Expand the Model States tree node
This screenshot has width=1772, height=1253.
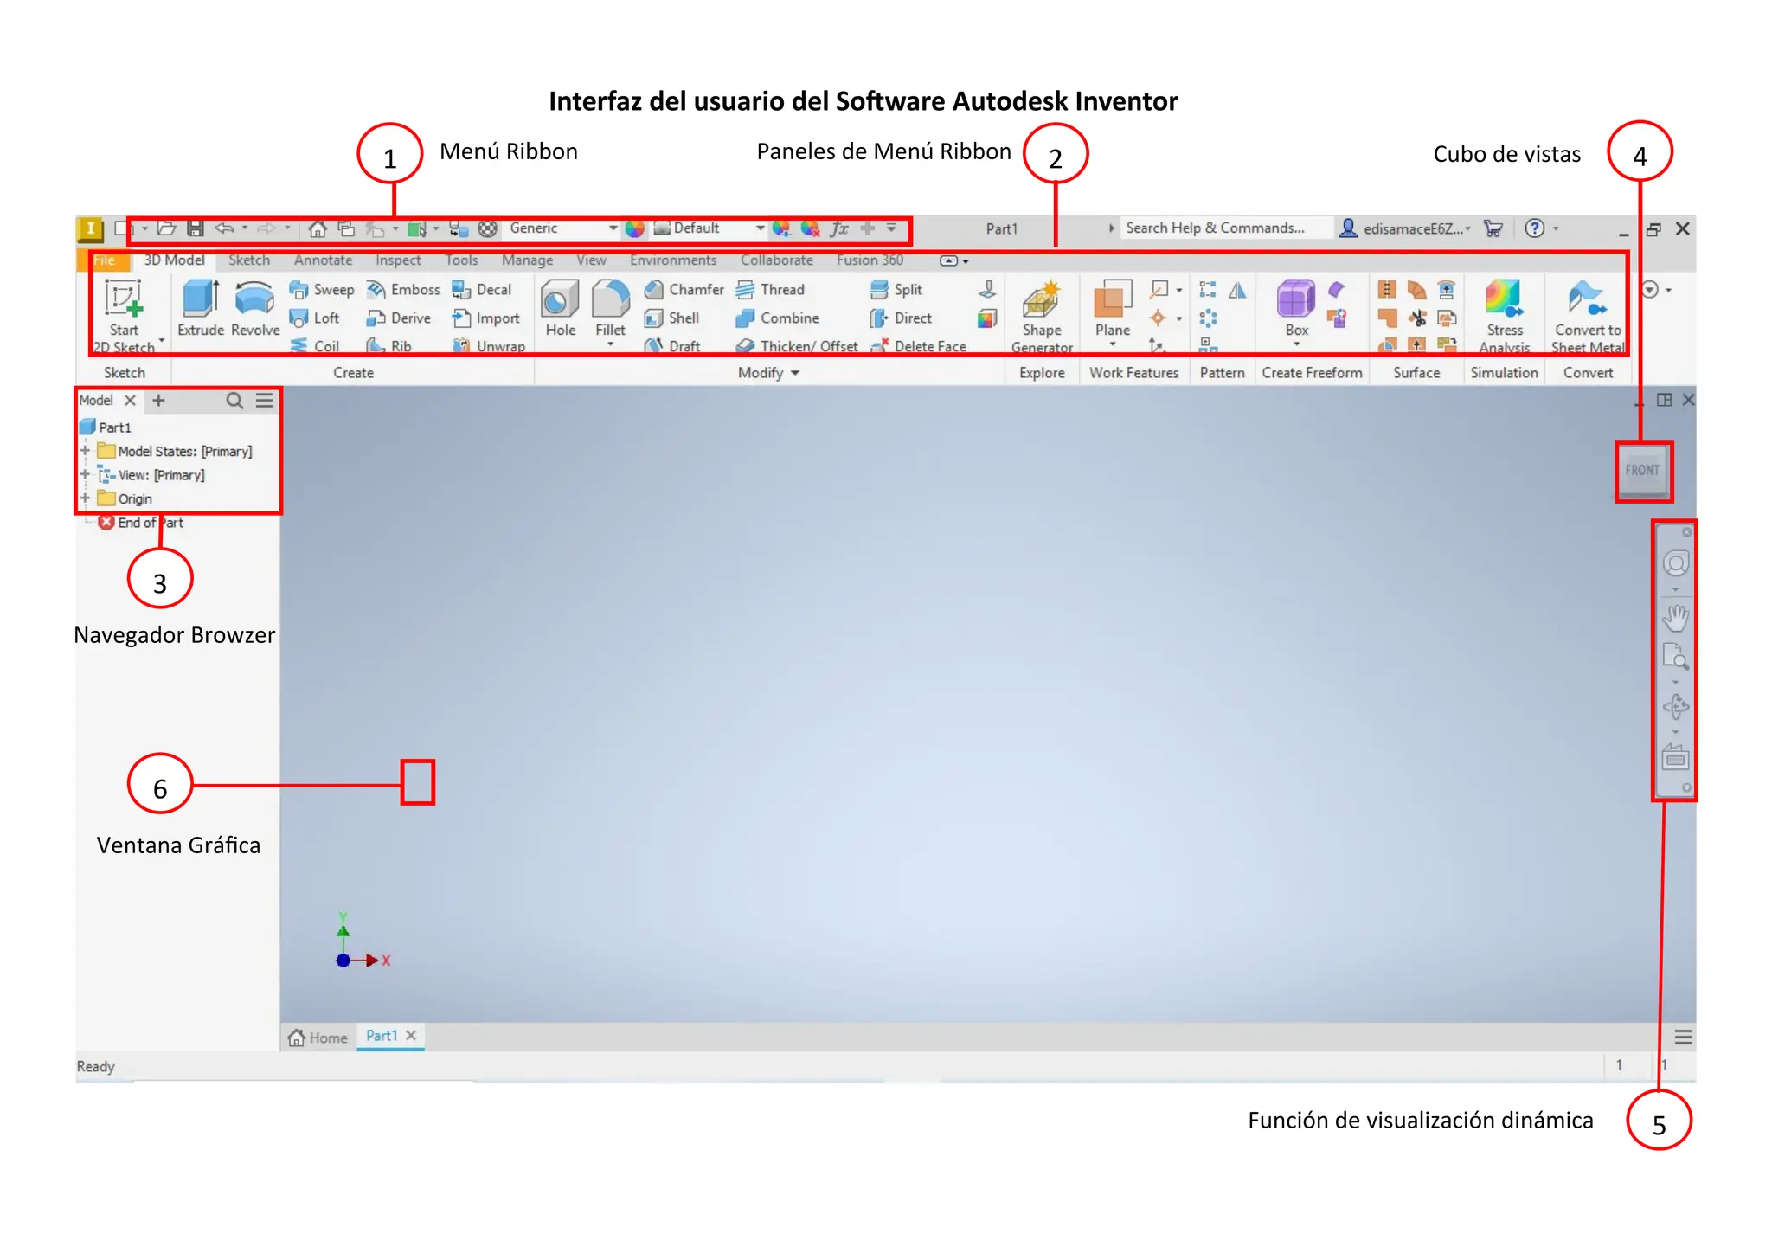coord(85,451)
